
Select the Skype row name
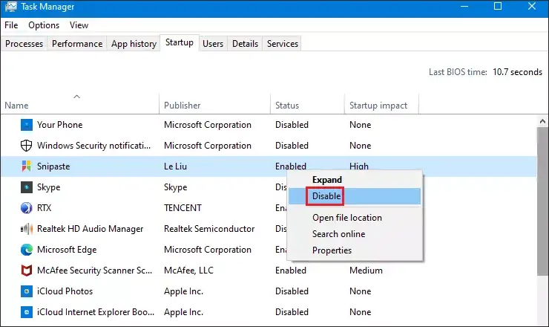tap(49, 187)
